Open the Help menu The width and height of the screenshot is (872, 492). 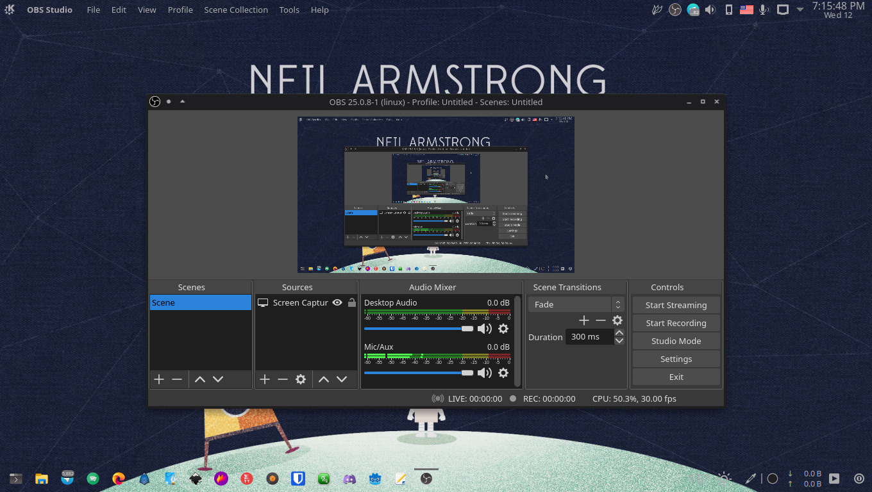(x=319, y=10)
